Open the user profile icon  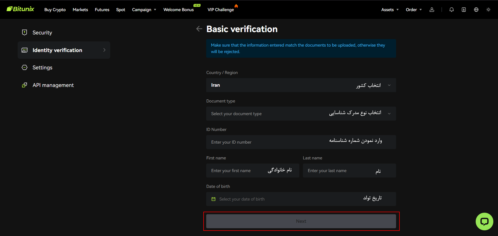tap(432, 10)
